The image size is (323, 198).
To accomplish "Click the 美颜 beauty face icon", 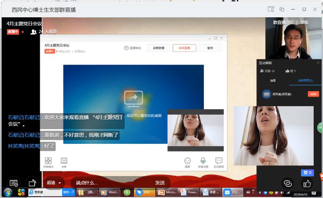I will [x=188, y=161].
